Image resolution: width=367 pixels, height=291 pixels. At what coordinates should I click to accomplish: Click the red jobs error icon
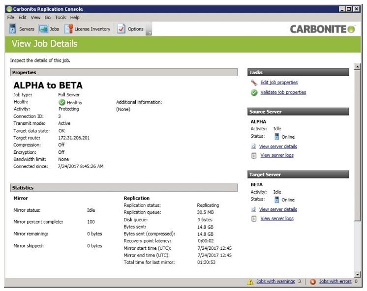pyautogui.click(x=313, y=282)
